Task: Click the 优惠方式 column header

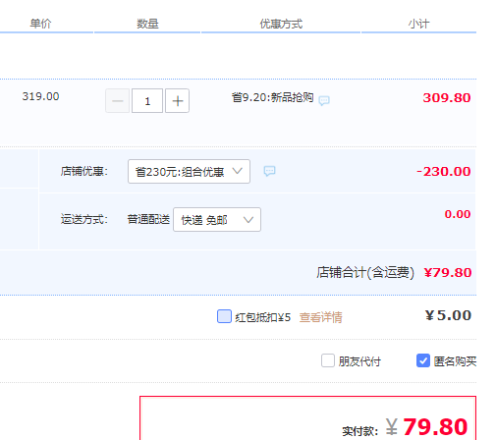Action: 281,24
